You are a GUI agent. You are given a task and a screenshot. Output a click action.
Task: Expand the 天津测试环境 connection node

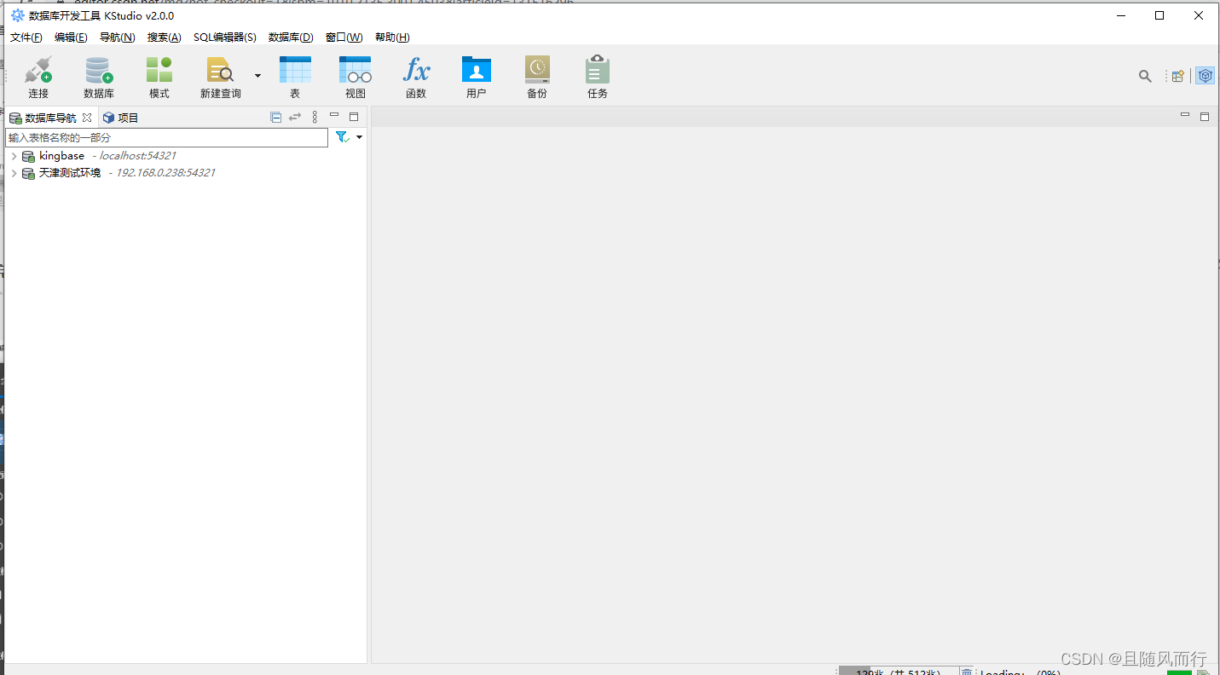(x=14, y=173)
